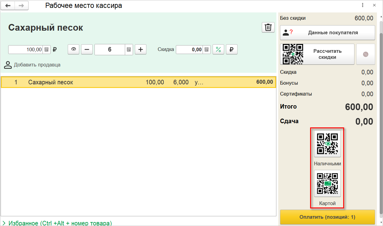Image resolution: width=383 pixels, height=226 pixels.
Task: Select the Сахарный песок row in list
Action: [x=138, y=82]
